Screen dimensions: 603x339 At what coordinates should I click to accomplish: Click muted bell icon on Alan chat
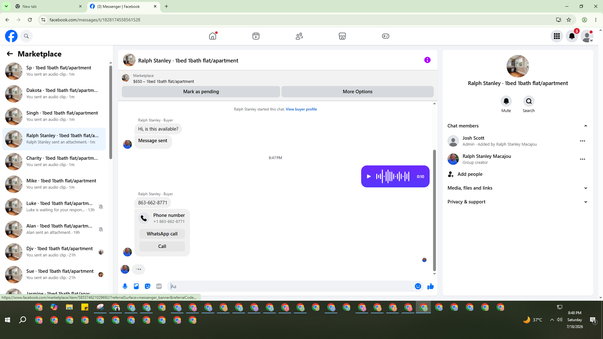click(101, 229)
